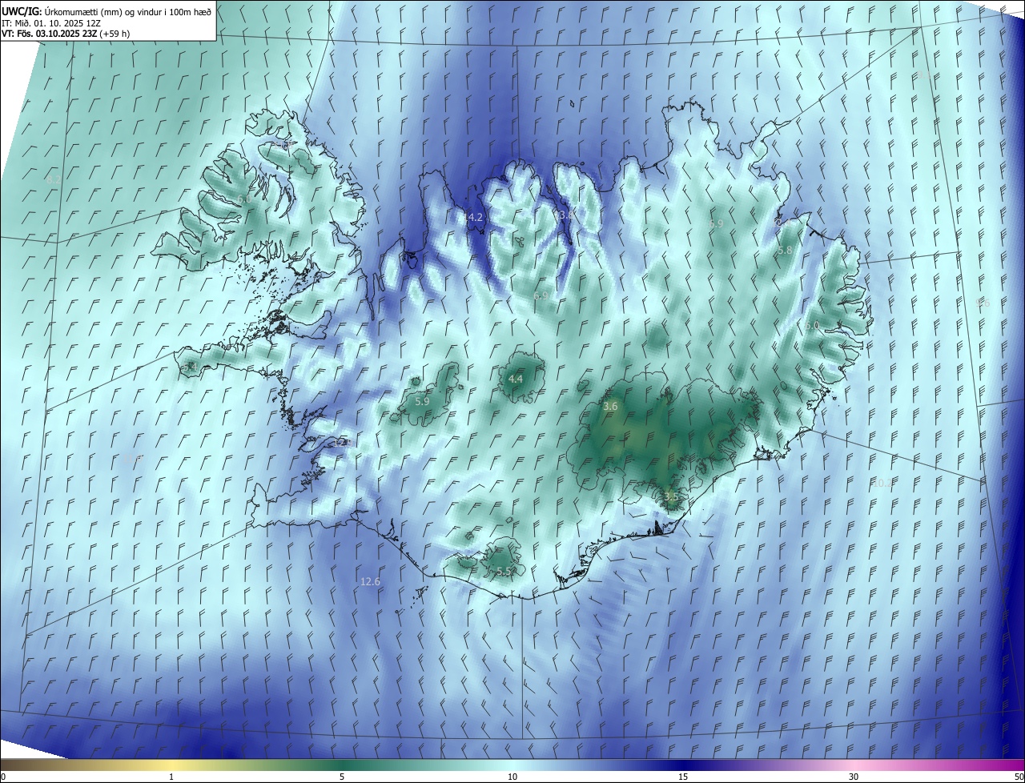
Task: Click the colorbar tick label 5
Action: 342,777
